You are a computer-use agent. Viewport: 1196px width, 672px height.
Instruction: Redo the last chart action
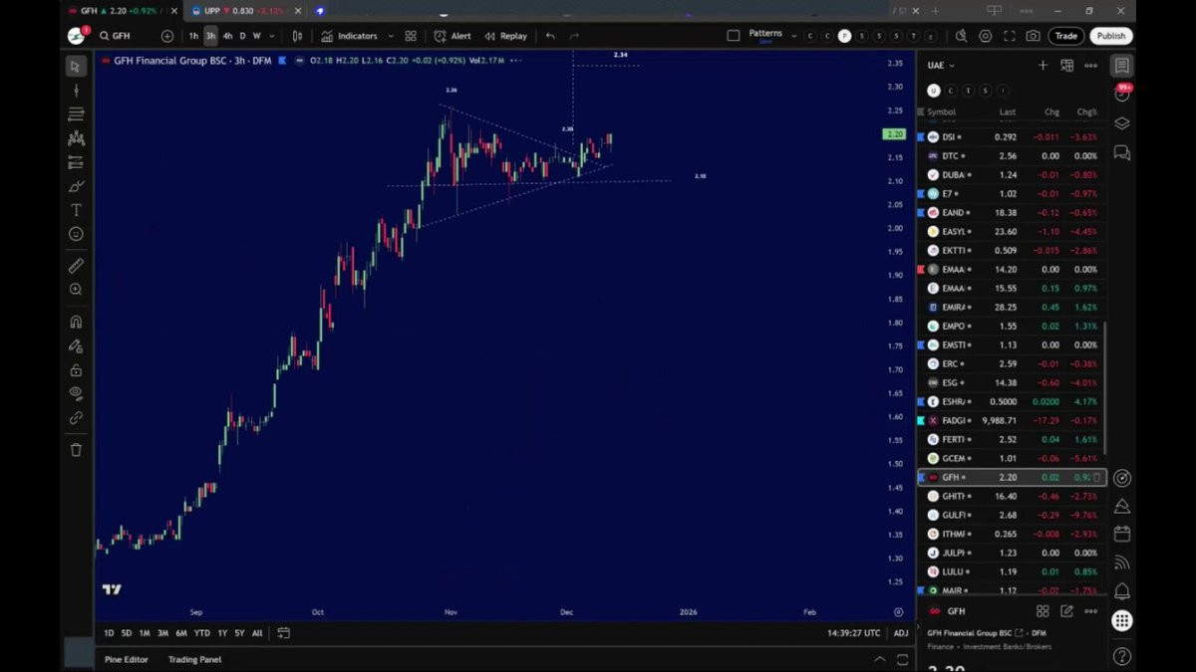574,36
